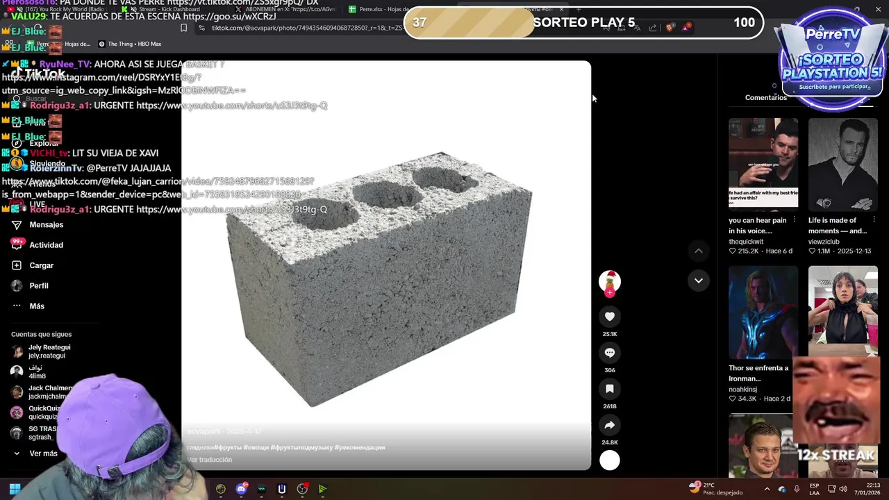The width and height of the screenshot is (889, 500).
Task: Open thequickwit video thumbnail
Action: pyautogui.click(x=763, y=163)
